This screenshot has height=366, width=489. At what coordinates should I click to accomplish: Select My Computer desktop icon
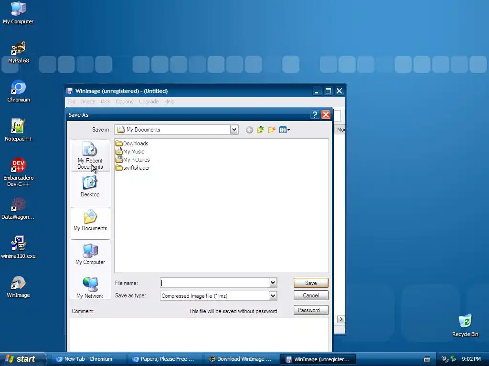(18, 13)
